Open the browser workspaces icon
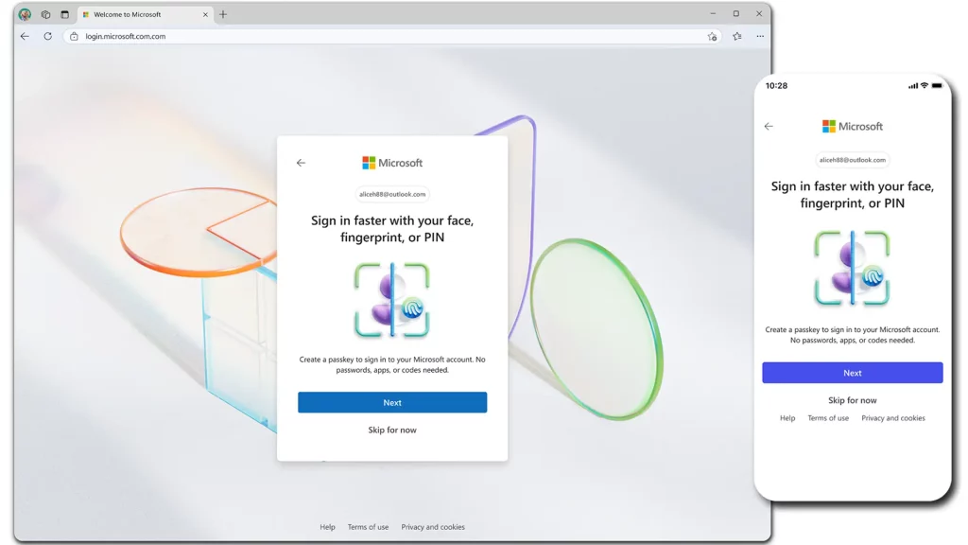Viewport: 968px width, 545px height. [45, 14]
